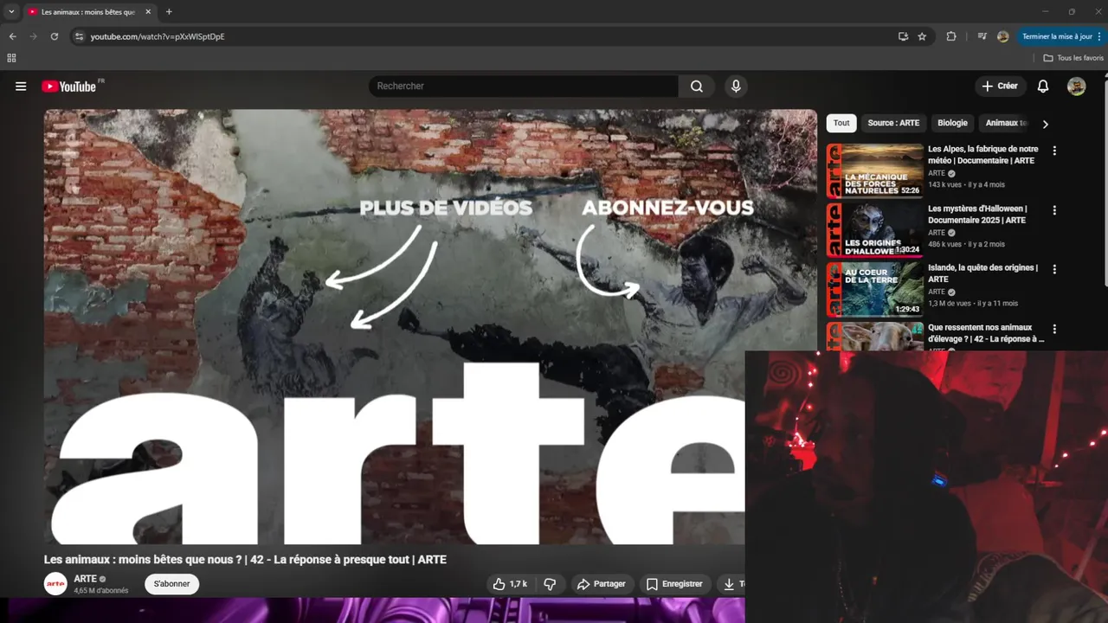Open the ARTE channel name link
The image size is (1108, 623).
pos(85,579)
